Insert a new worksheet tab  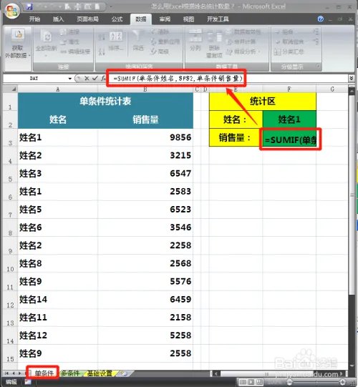pos(125,373)
